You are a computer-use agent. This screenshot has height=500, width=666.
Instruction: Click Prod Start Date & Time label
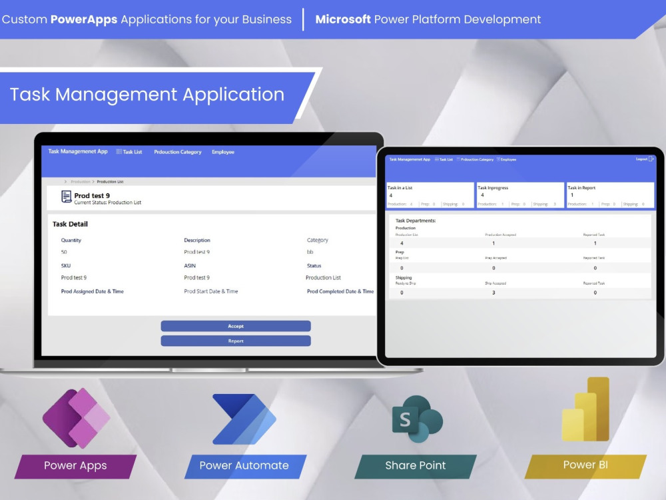pos(210,292)
